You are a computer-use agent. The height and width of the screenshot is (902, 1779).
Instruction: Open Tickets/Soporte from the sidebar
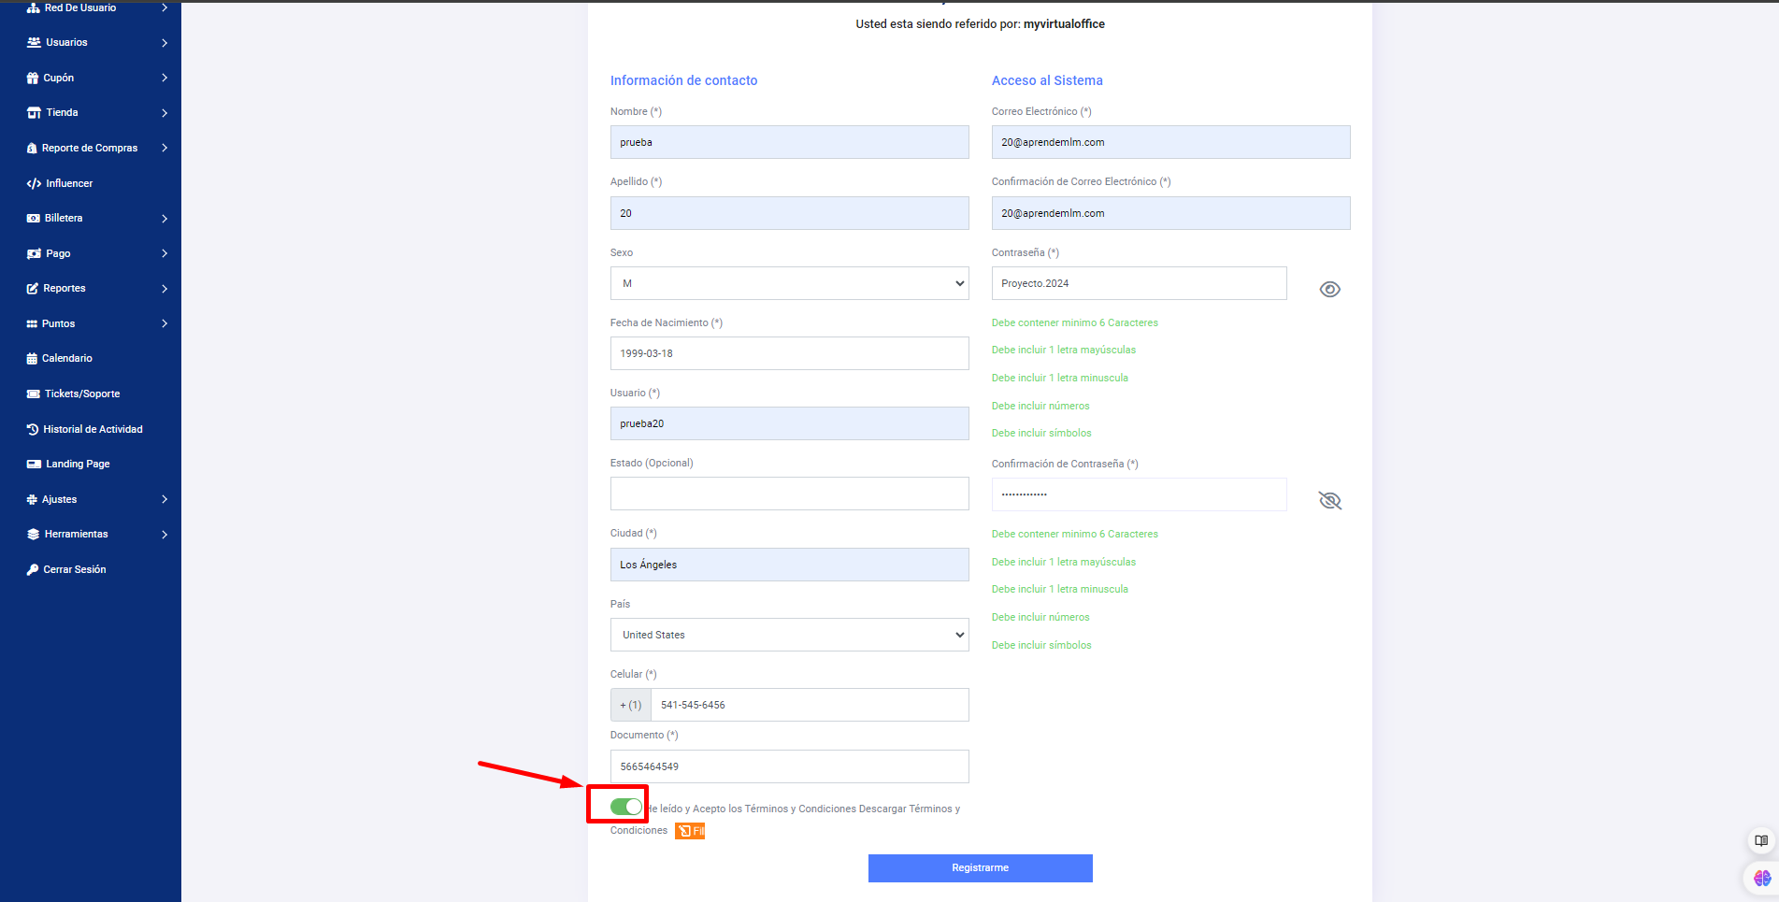click(x=82, y=394)
